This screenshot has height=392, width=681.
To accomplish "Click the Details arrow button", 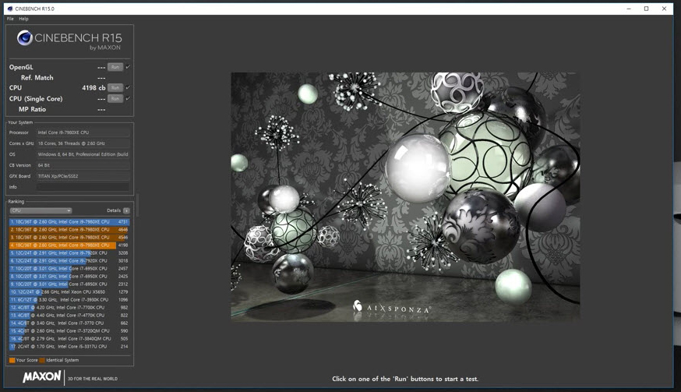I will pos(126,210).
